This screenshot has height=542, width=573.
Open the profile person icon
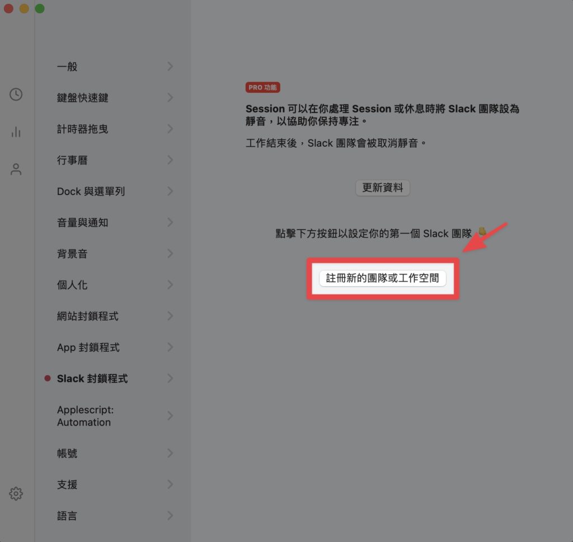click(16, 169)
